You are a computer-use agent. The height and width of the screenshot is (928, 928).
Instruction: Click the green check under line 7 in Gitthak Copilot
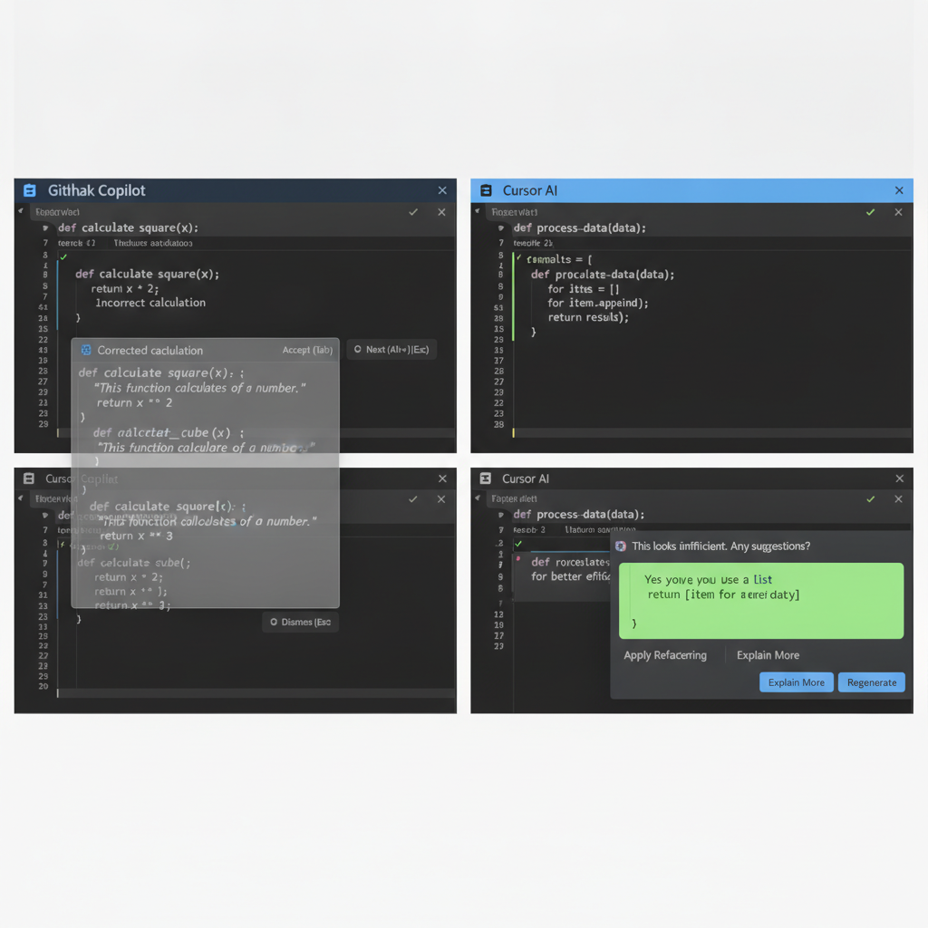click(x=63, y=256)
